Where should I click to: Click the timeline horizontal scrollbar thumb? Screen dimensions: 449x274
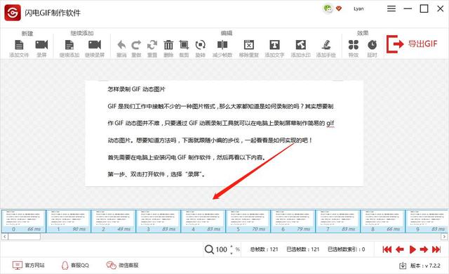25,237
